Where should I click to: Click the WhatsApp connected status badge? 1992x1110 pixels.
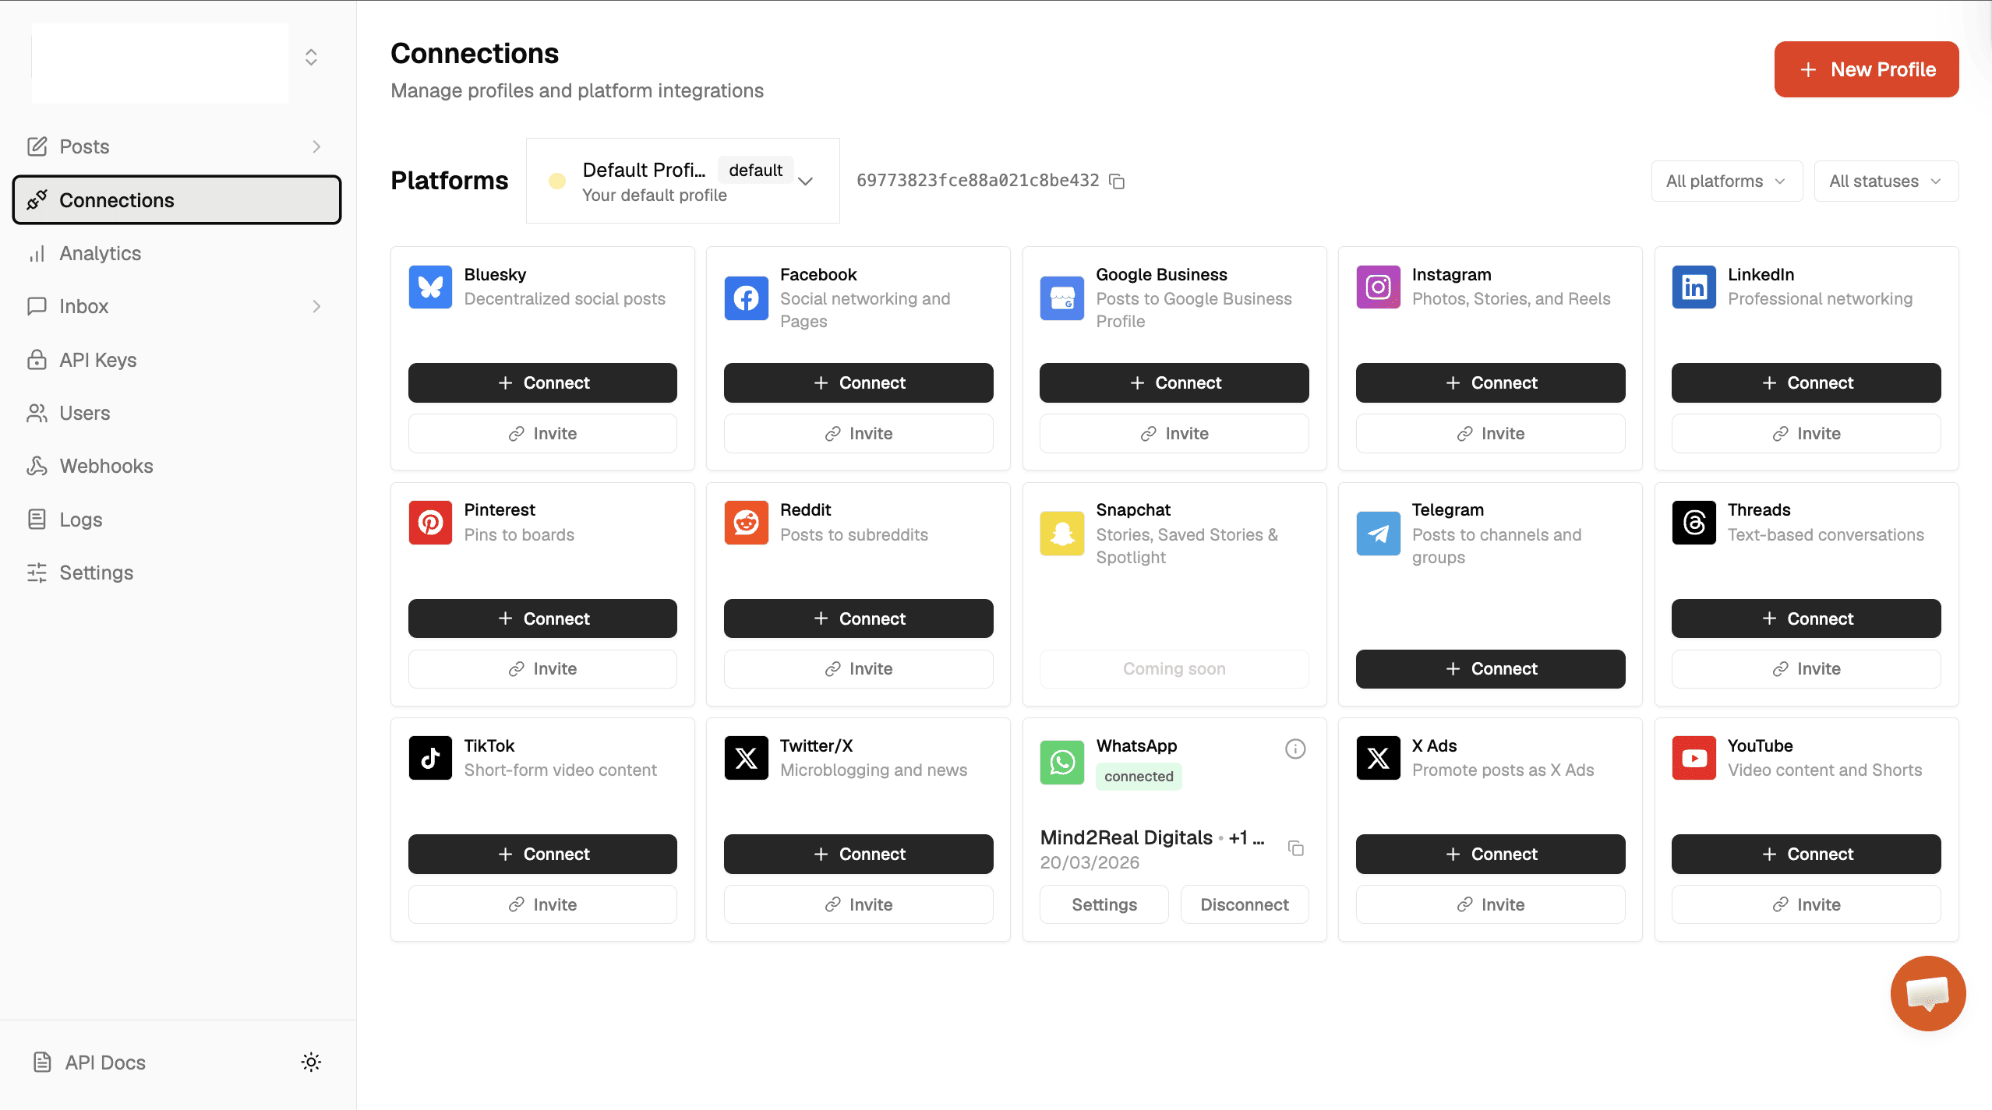click(x=1139, y=776)
